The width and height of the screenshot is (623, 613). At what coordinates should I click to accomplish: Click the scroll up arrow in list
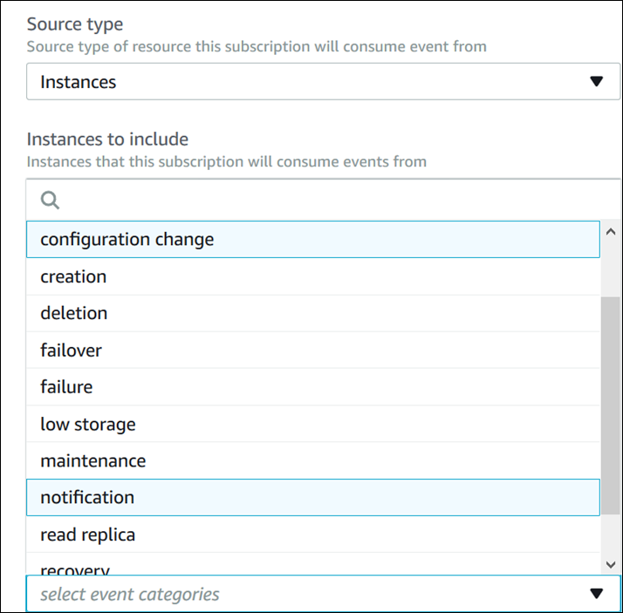tap(611, 231)
